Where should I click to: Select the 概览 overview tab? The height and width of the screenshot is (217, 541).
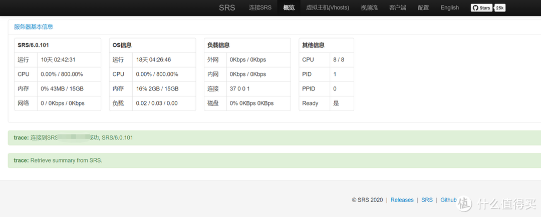289,7
